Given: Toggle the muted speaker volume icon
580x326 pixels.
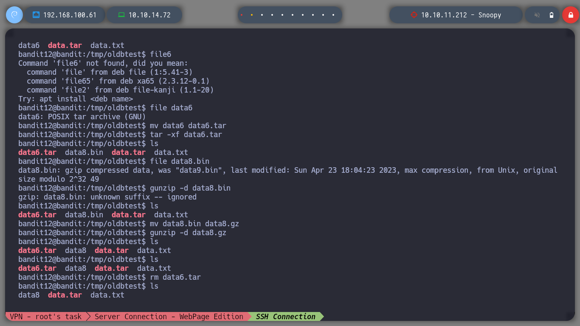Looking at the screenshot, I should click(537, 15).
